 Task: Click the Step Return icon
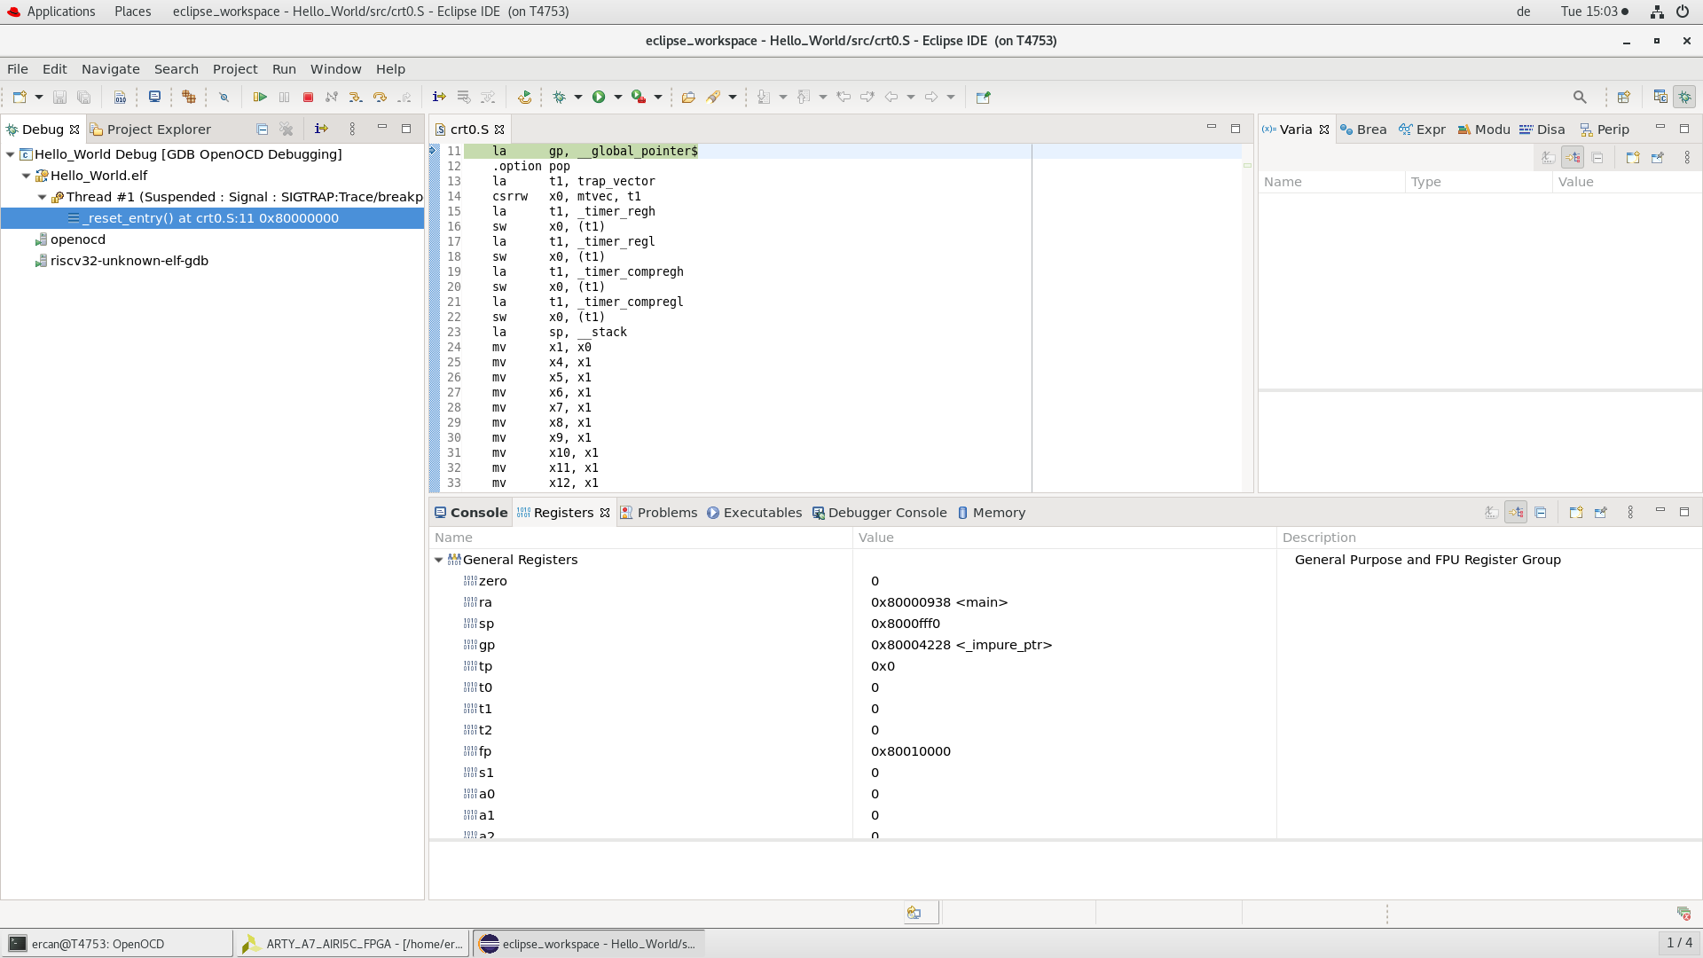click(x=404, y=97)
